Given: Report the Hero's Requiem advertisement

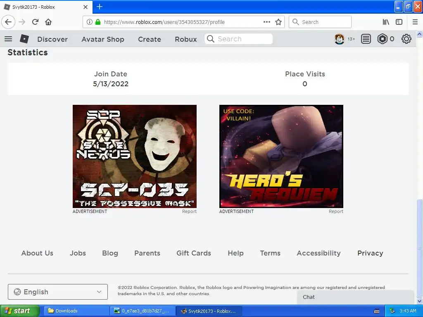Looking at the screenshot, I should click(336, 212).
